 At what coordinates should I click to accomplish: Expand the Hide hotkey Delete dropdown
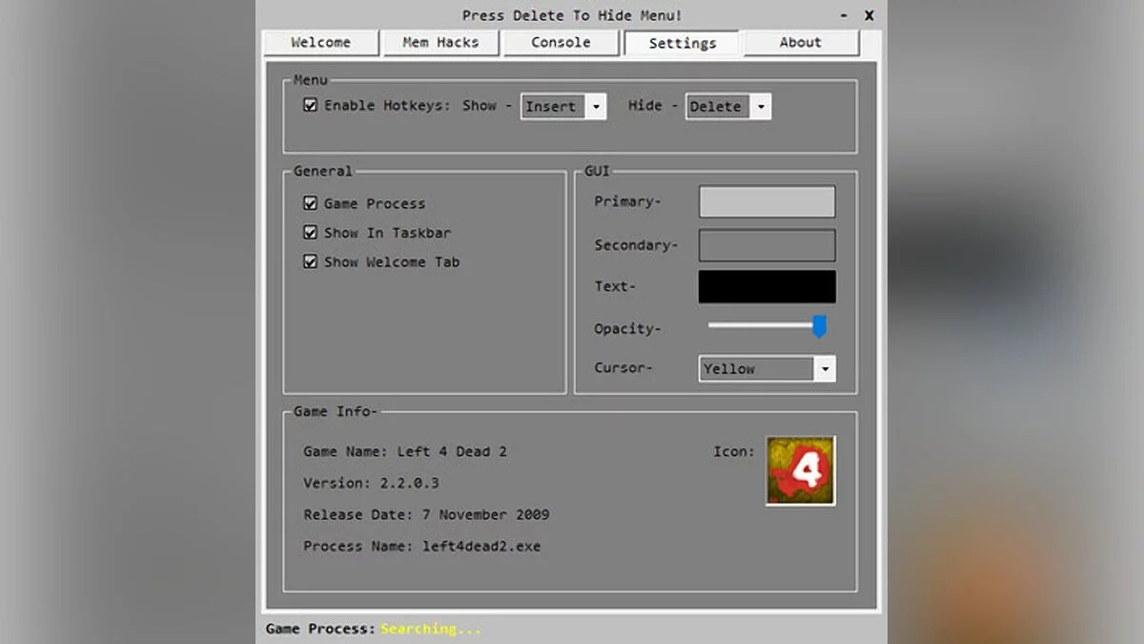(761, 107)
